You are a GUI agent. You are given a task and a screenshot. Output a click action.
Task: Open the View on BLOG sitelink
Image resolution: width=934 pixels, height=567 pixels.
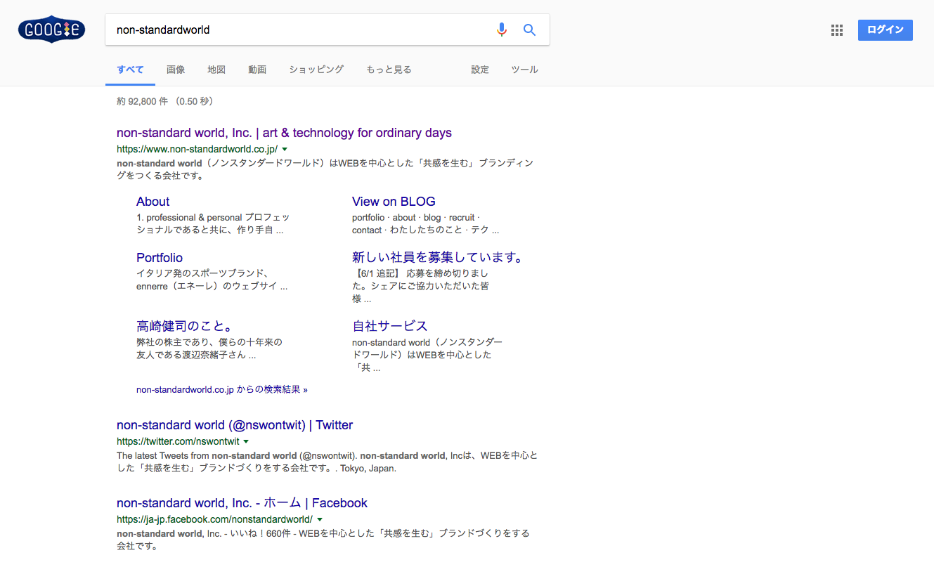(x=394, y=202)
